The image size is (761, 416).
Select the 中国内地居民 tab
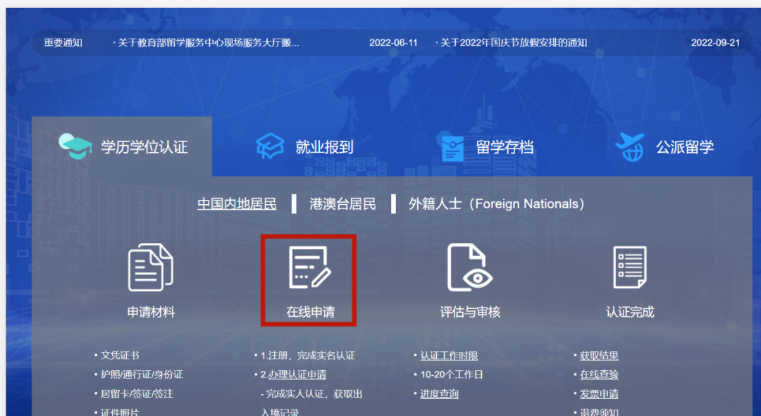point(237,203)
